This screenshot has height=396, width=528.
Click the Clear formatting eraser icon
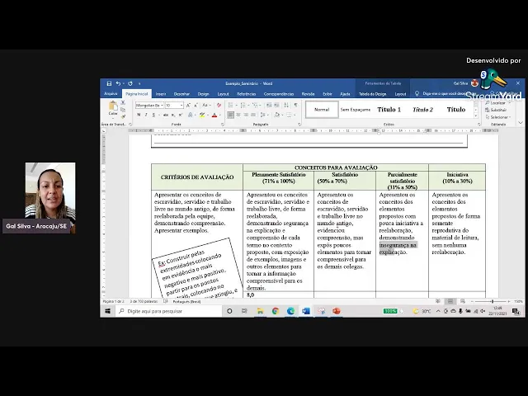219,106
